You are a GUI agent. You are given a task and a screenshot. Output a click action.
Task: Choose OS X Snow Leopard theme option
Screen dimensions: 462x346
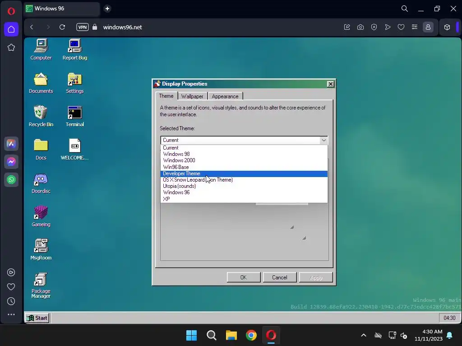click(x=244, y=180)
